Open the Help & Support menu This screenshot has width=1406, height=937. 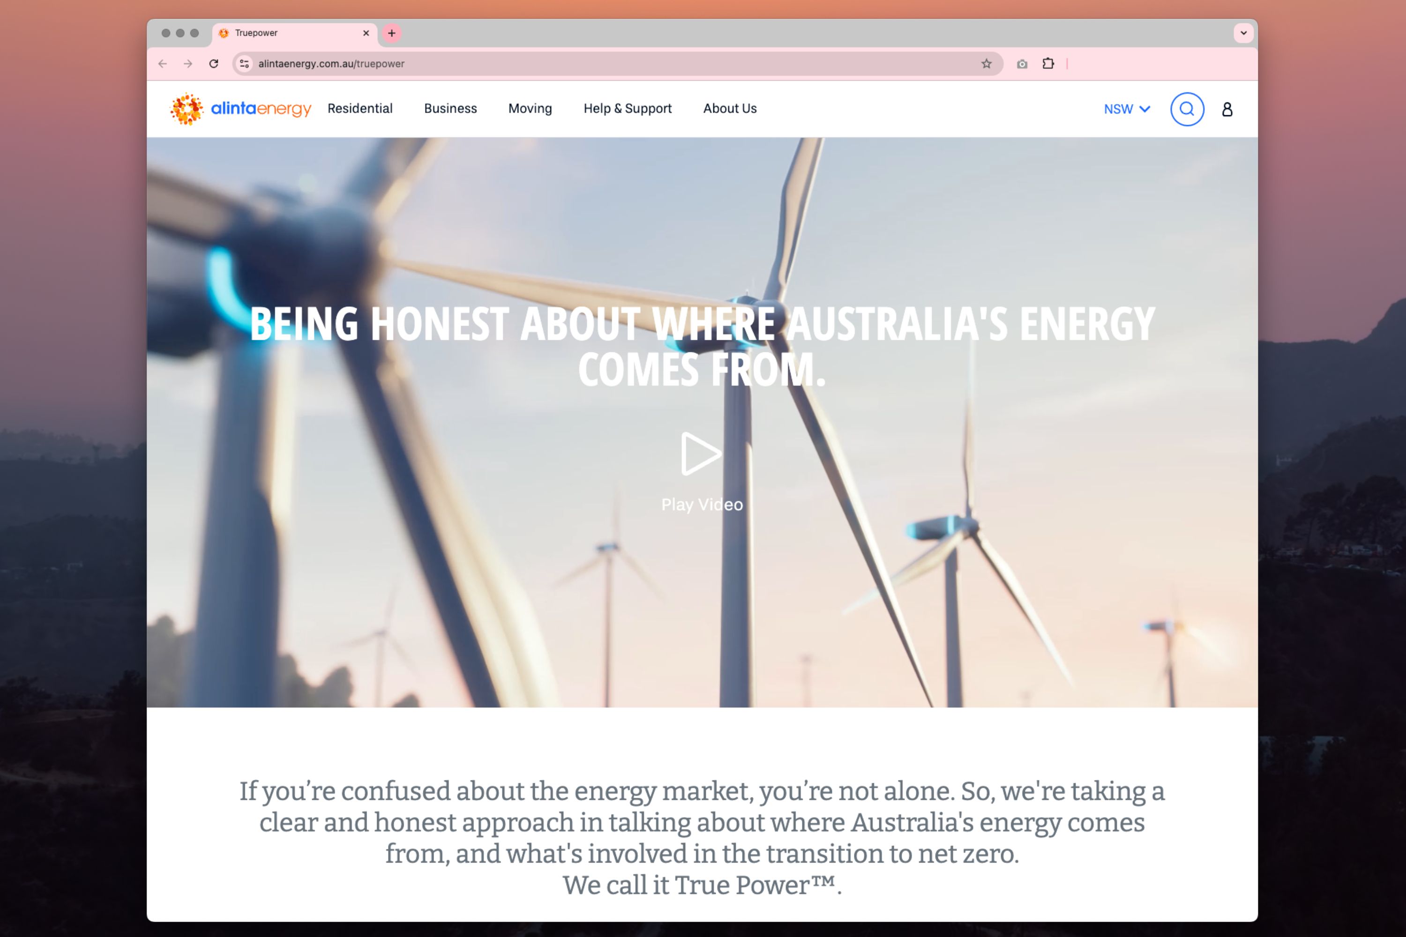pyautogui.click(x=627, y=108)
